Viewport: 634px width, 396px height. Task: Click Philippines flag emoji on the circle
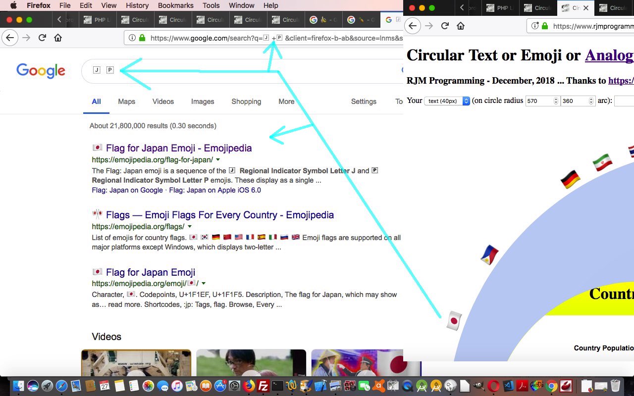489,255
